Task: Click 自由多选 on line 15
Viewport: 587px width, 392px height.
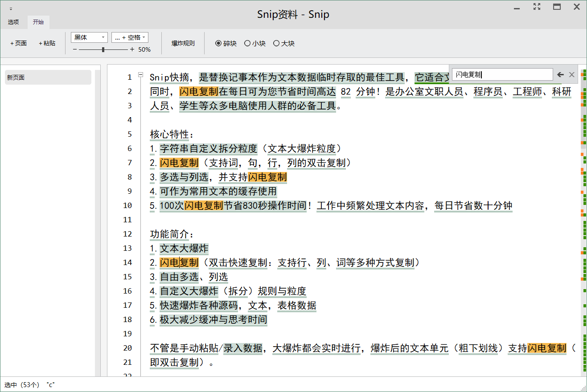Action: point(179,277)
